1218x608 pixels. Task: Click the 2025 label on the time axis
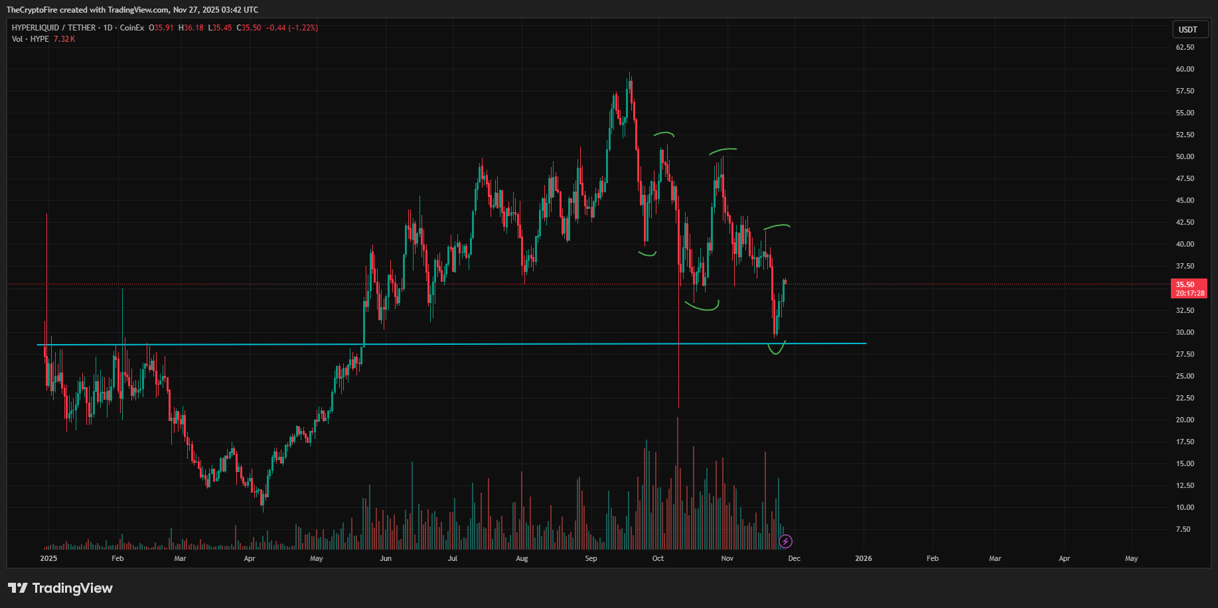click(47, 558)
